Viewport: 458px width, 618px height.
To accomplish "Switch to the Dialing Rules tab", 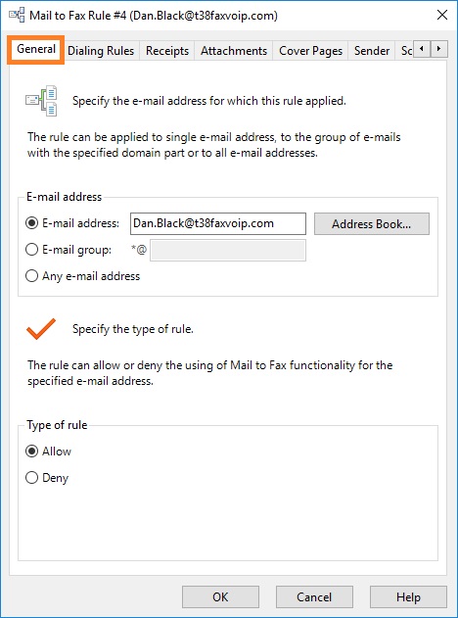I will [101, 51].
